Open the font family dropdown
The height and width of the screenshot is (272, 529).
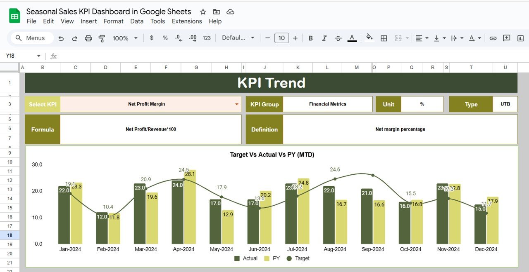point(238,38)
